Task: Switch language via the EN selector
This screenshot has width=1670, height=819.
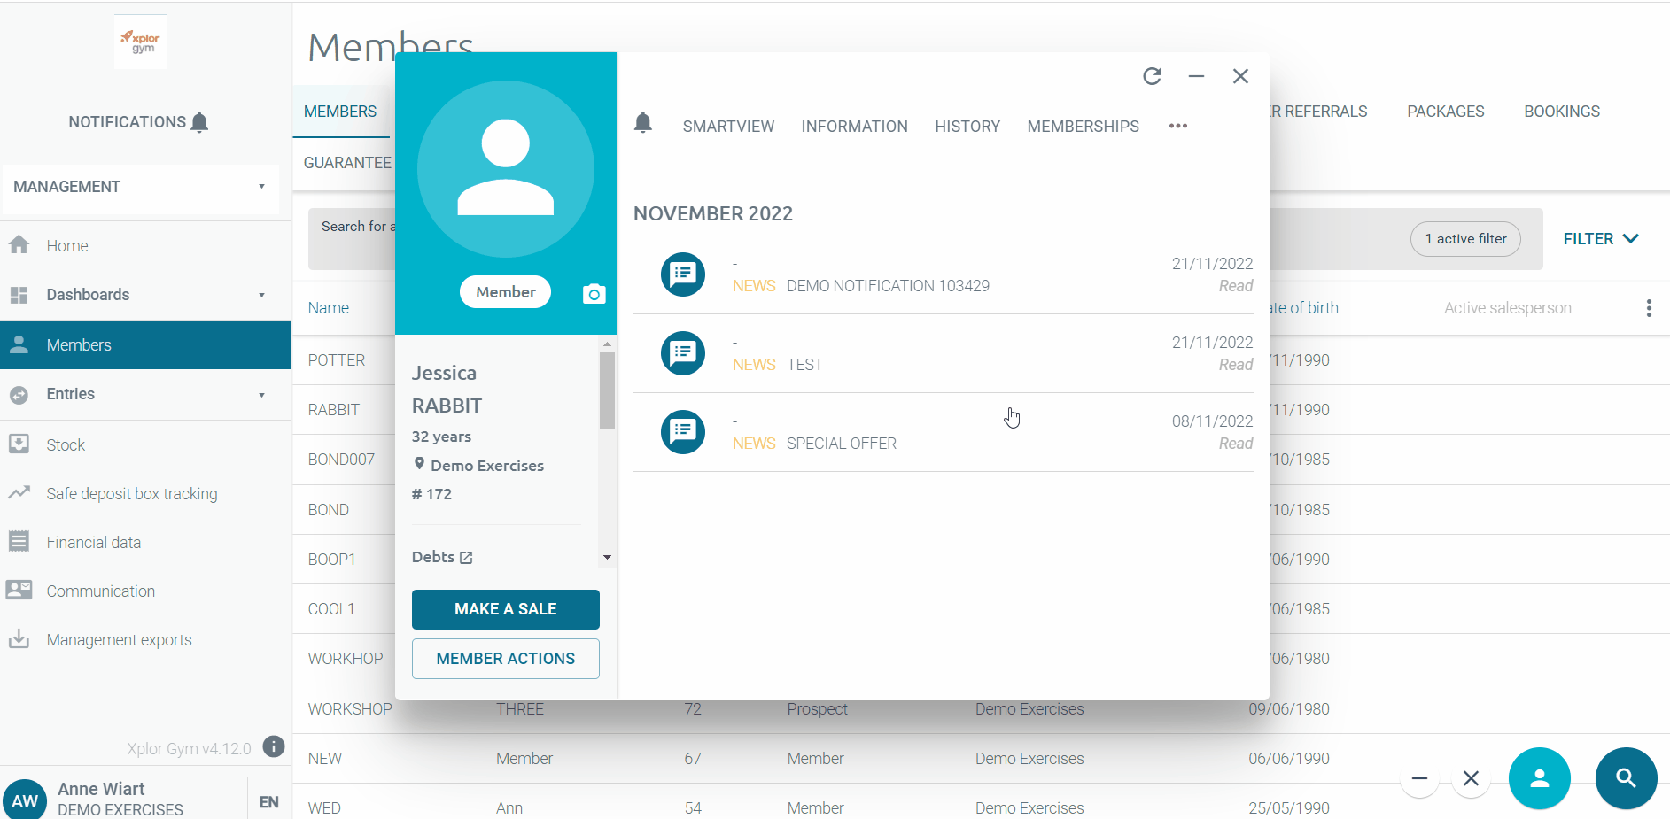Action: tap(268, 801)
